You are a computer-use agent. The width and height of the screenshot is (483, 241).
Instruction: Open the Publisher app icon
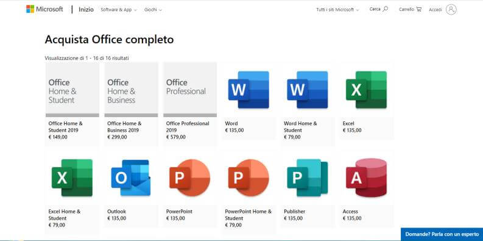point(308,178)
